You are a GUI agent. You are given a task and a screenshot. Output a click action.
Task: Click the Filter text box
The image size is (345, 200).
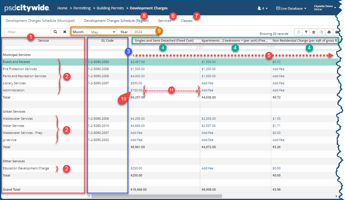pyautogui.click(x=28, y=32)
